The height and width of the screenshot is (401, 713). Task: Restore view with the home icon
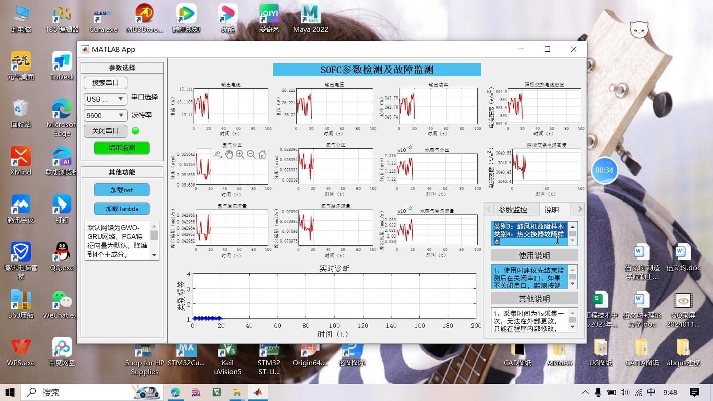pos(262,155)
